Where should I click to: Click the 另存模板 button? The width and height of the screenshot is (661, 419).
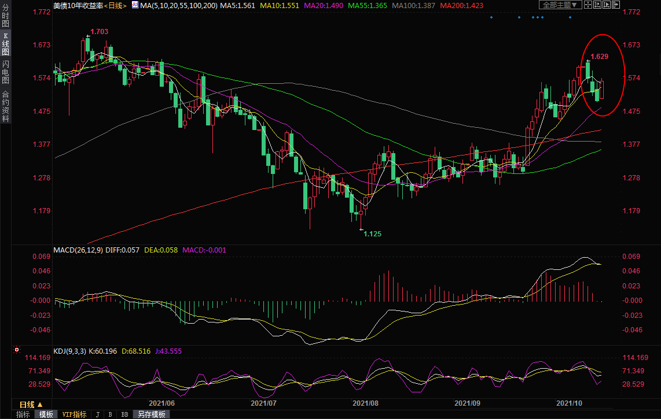coord(152,414)
